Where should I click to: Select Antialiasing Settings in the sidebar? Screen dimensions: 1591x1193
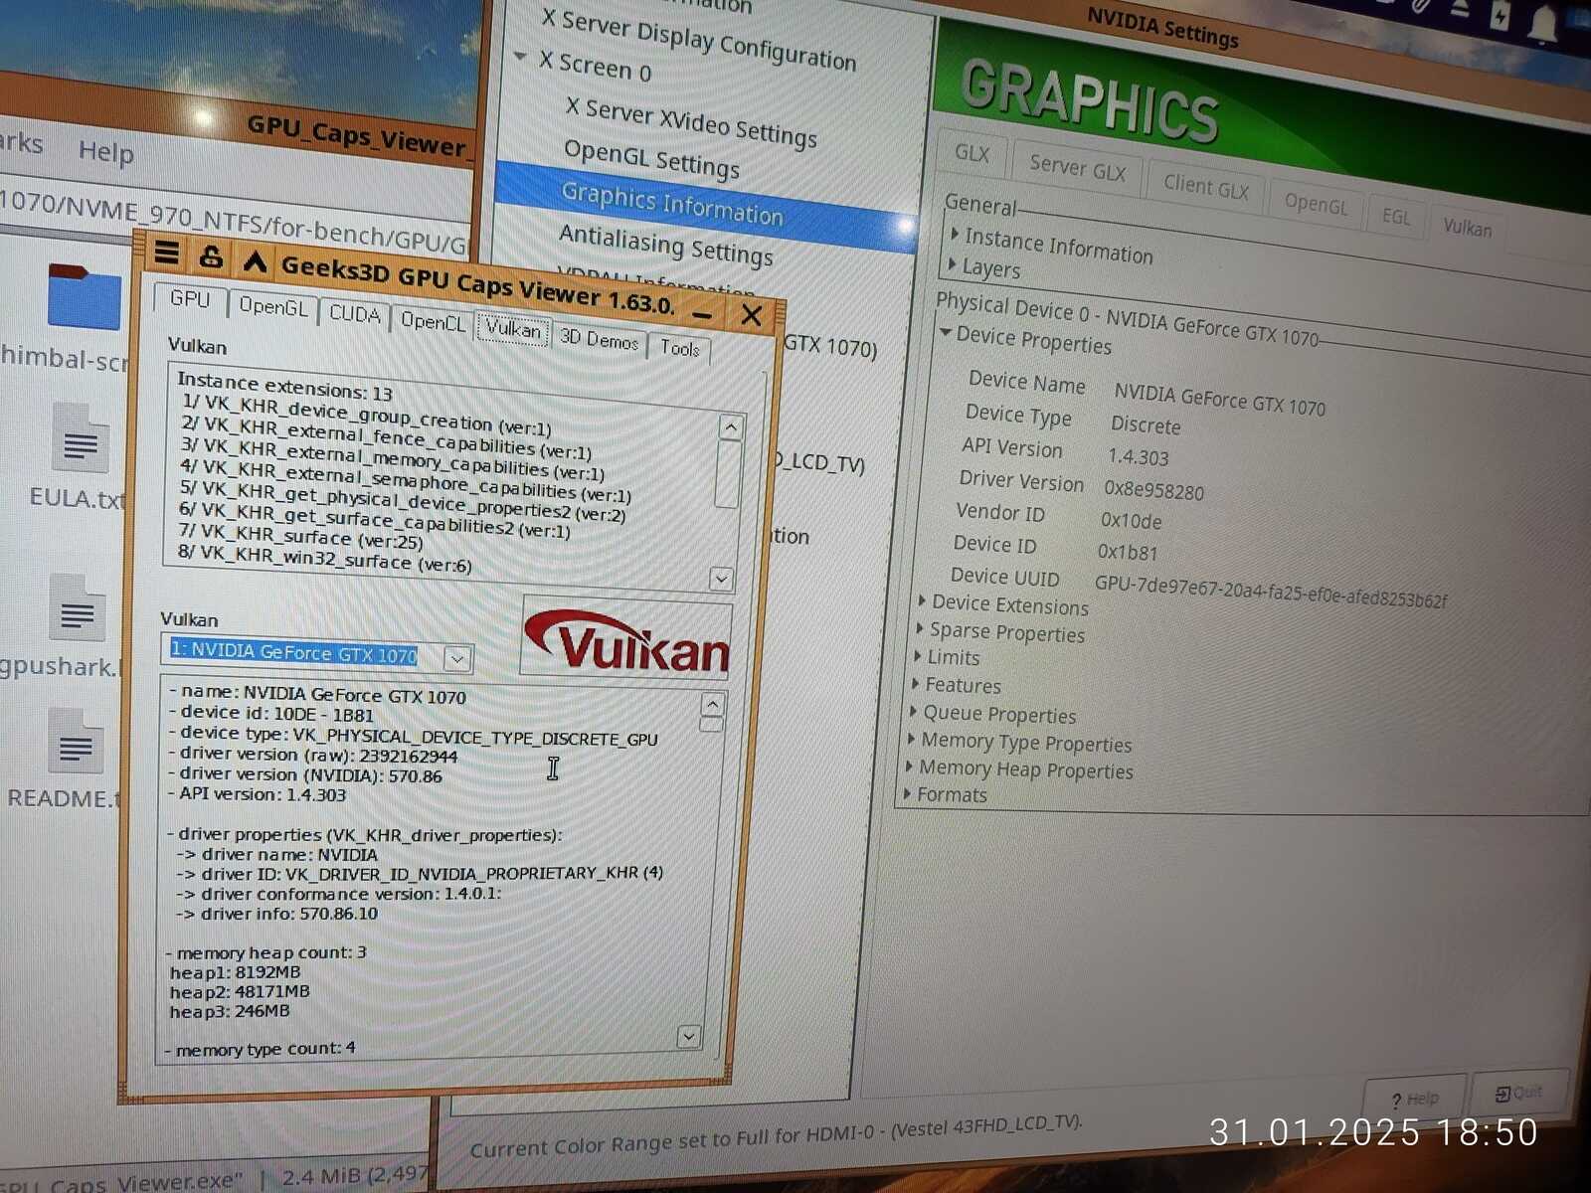click(665, 245)
